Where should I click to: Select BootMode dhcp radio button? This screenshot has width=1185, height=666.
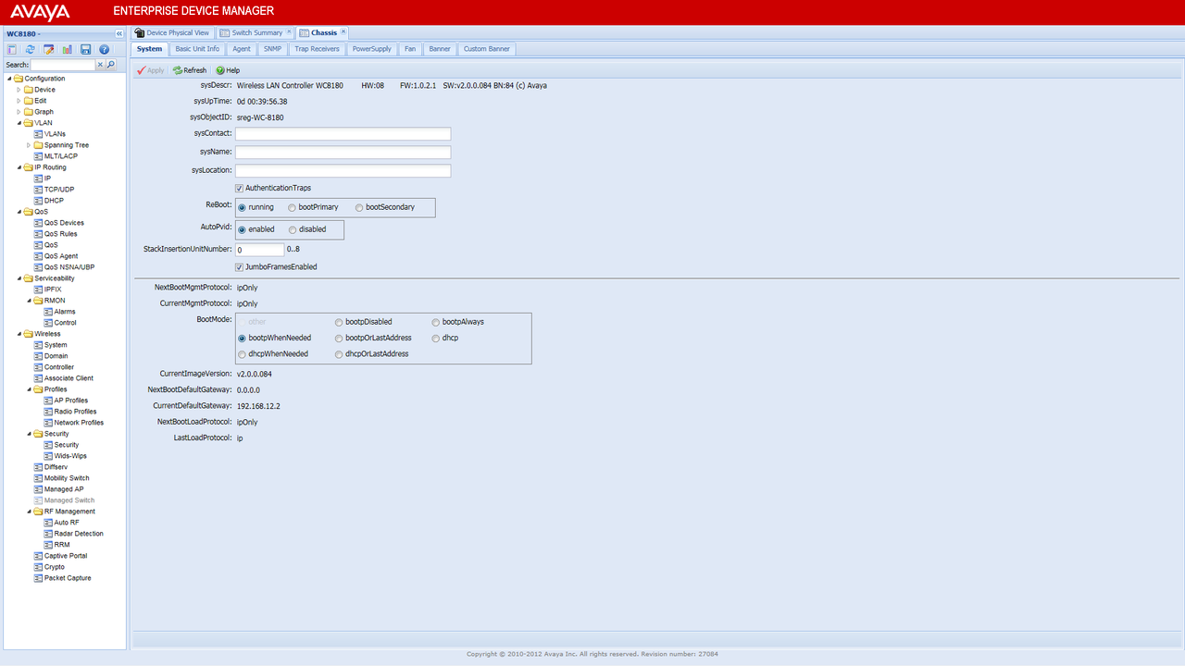(436, 338)
